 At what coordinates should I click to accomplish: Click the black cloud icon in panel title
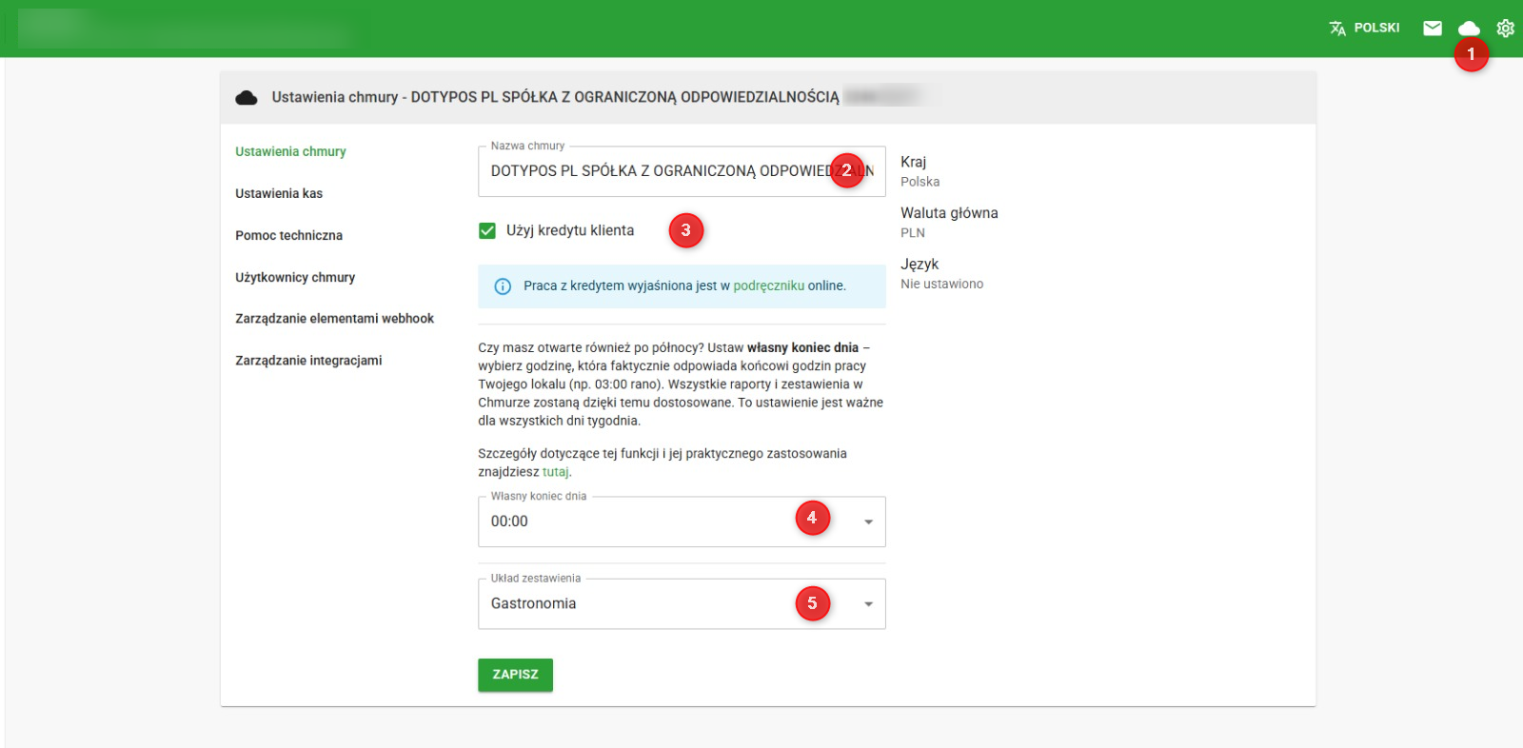tap(247, 97)
